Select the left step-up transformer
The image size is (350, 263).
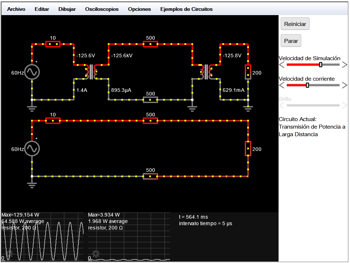click(91, 72)
